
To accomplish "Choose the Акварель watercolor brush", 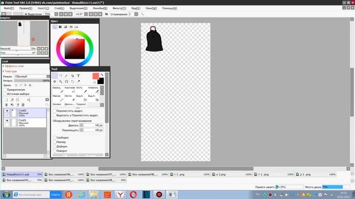I will tap(93, 90).
